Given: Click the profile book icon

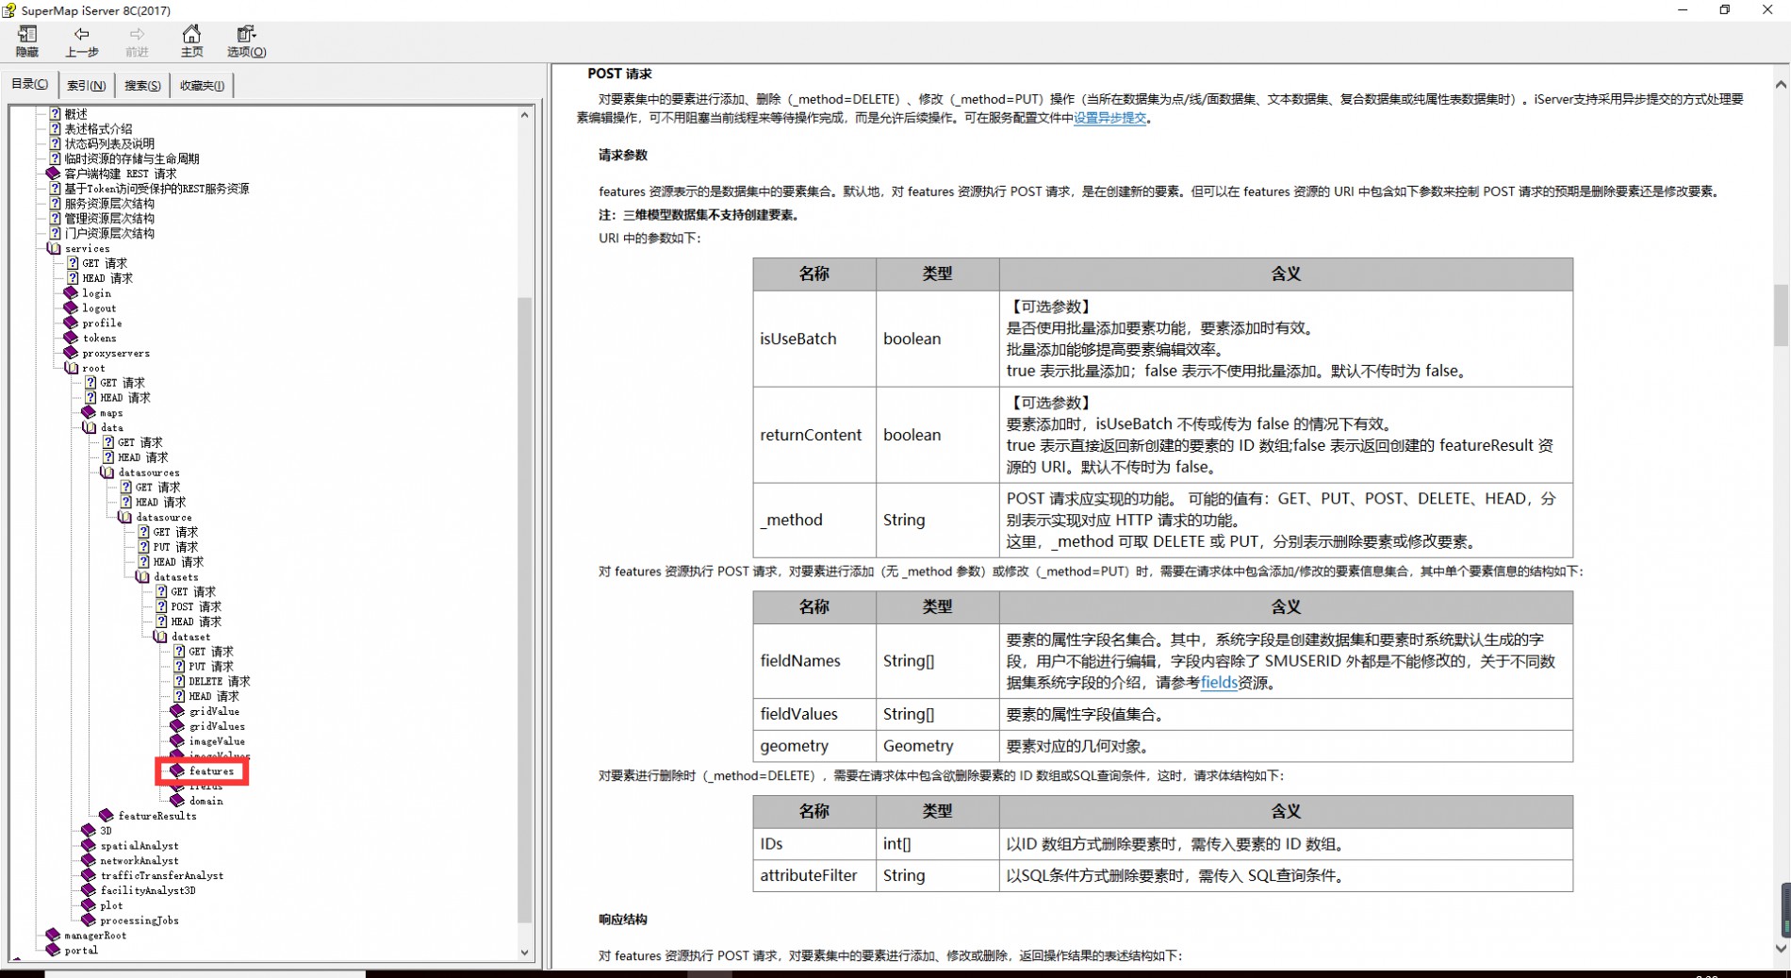Looking at the screenshot, I should (71, 323).
